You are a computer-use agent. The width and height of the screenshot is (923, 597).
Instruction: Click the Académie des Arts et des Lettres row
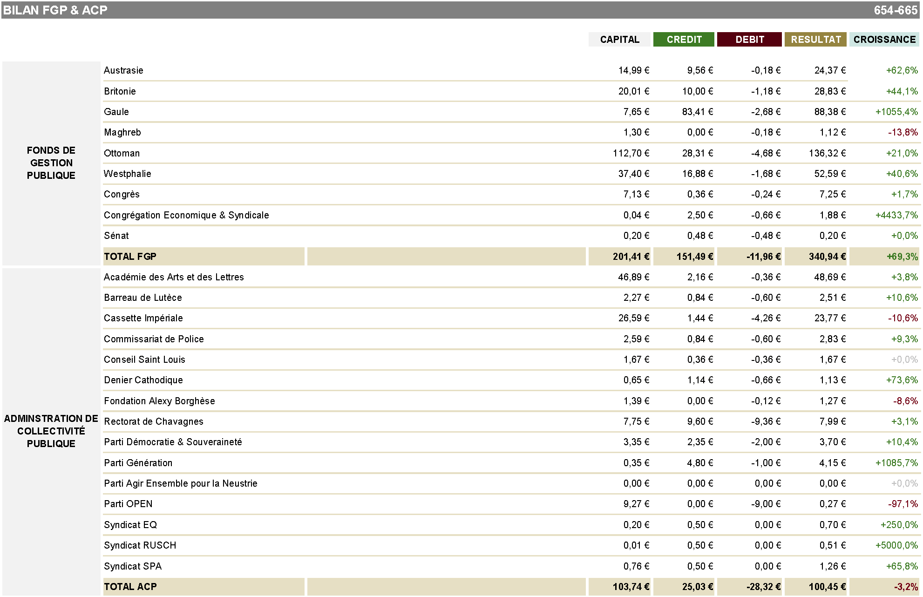(174, 277)
